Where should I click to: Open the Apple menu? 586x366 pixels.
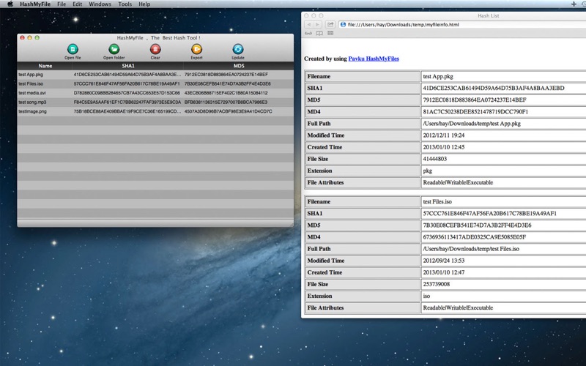click(x=10, y=4)
